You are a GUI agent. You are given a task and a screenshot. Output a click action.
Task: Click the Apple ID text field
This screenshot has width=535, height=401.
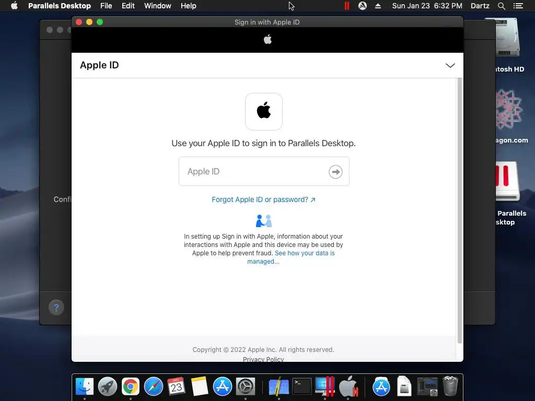(x=264, y=171)
